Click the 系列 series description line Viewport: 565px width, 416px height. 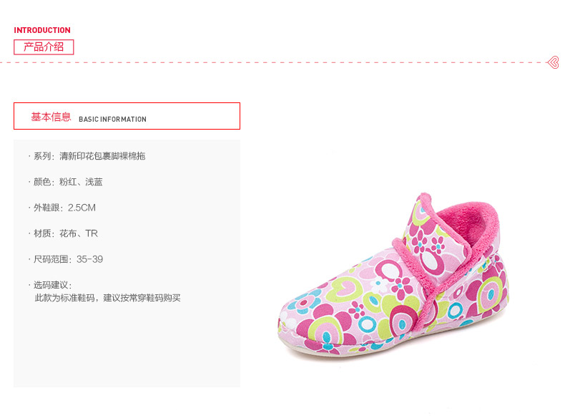pyautogui.click(x=89, y=156)
